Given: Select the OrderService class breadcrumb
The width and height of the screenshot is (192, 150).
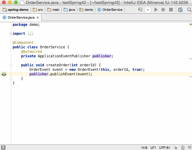Looking at the screenshot, I should (x=110, y=10).
